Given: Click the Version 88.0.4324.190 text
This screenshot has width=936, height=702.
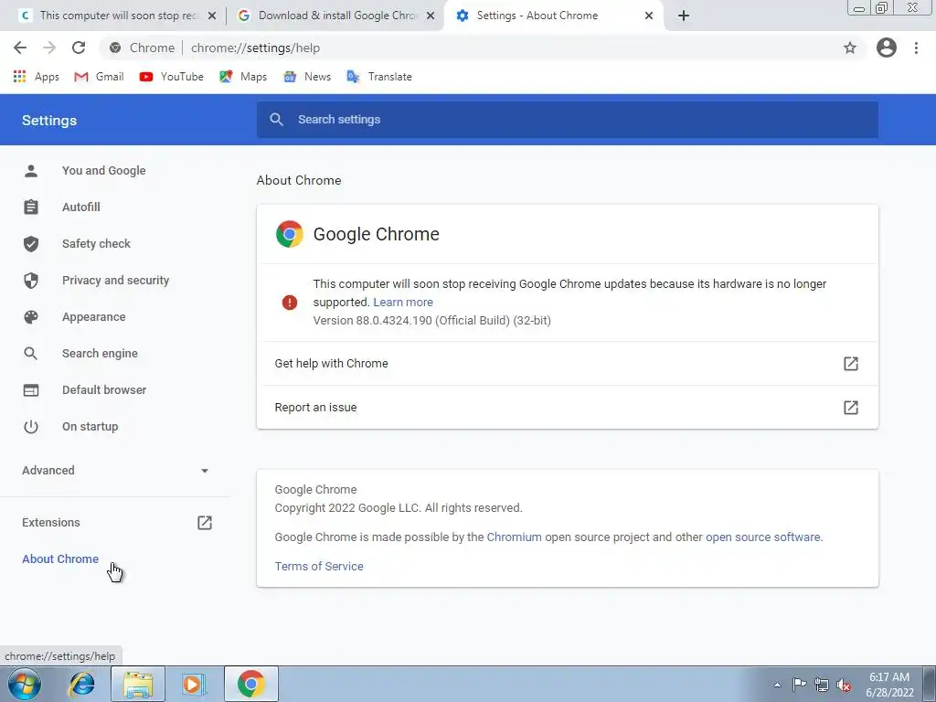Looking at the screenshot, I should point(431,321).
